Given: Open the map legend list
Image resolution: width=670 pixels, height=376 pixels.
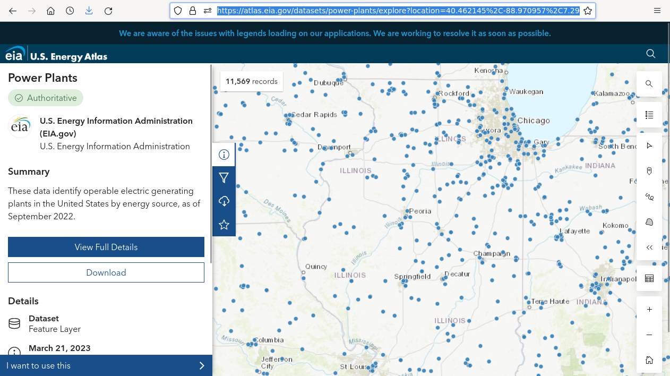Looking at the screenshot, I should [x=649, y=115].
